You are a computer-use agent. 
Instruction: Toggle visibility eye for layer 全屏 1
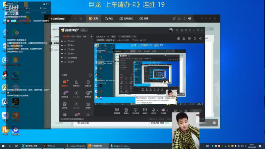[x=62, y=49]
